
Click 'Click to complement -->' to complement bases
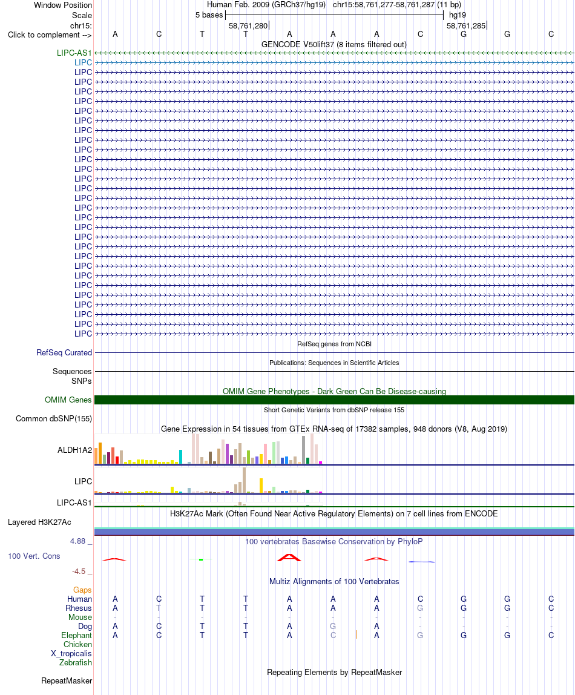point(50,35)
